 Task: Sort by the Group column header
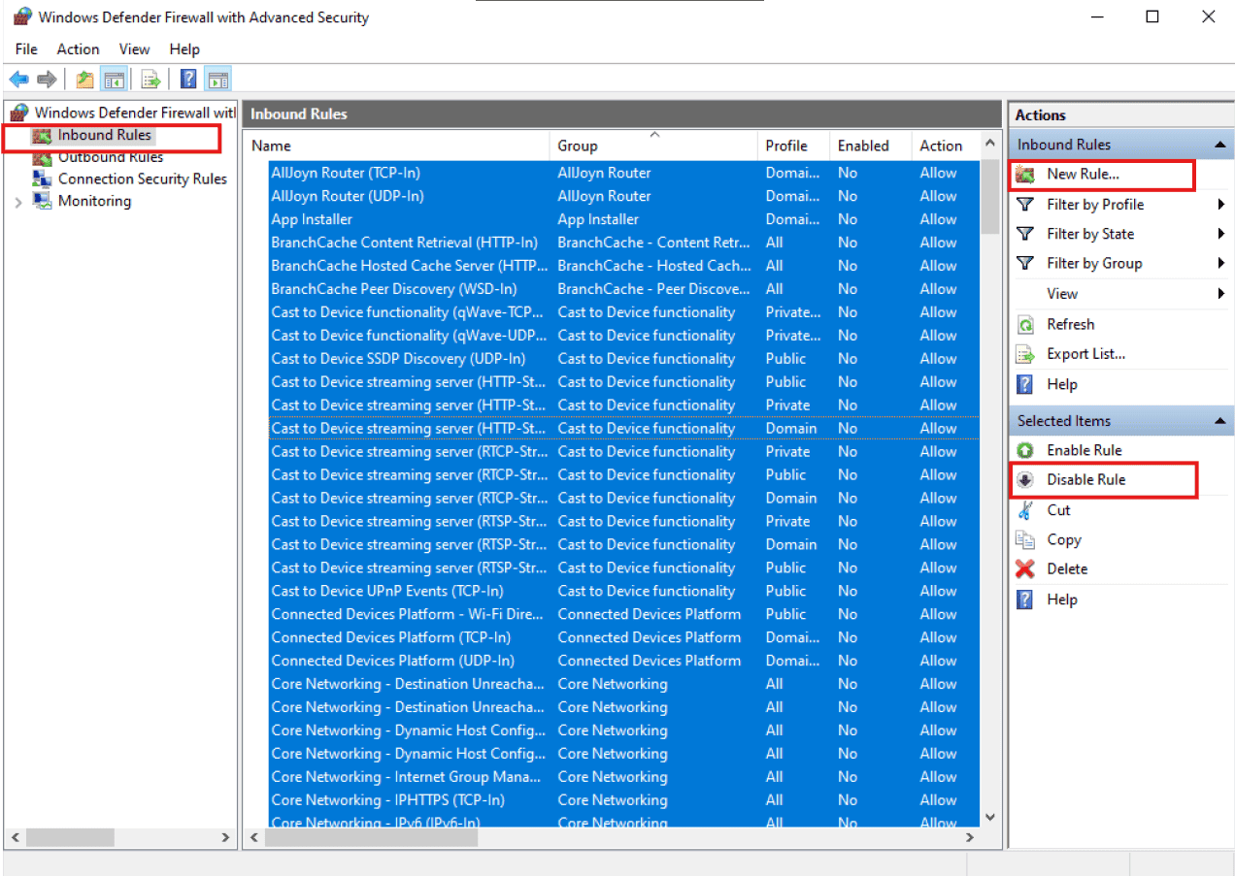653,146
